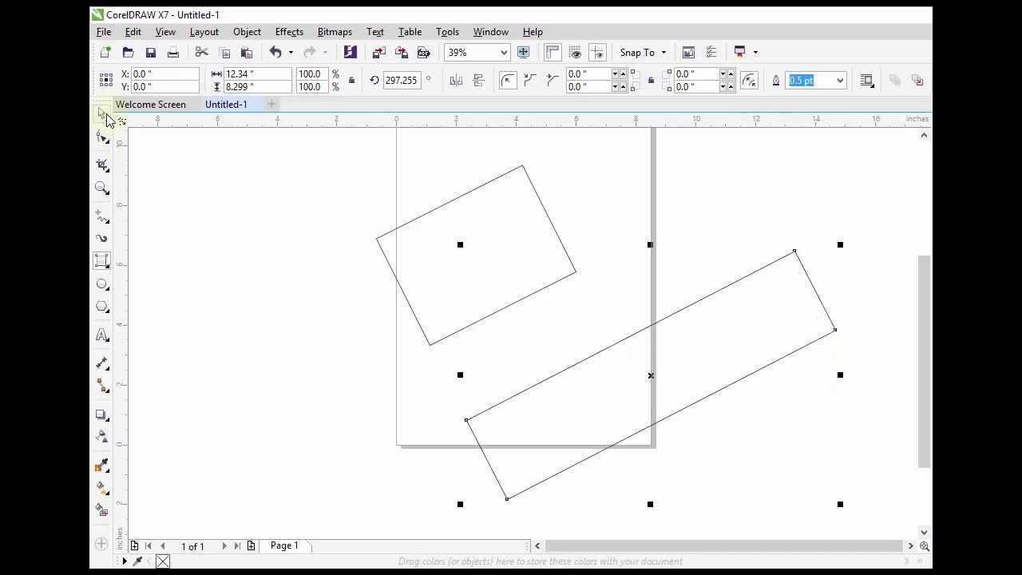Select the Connector tool in the toolbox
This screenshot has height=575, width=1022.
pyautogui.click(x=102, y=387)
